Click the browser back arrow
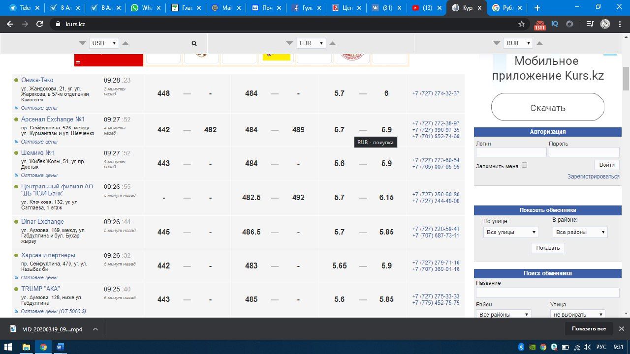The image size is (630, 354). tap(10, 24)
